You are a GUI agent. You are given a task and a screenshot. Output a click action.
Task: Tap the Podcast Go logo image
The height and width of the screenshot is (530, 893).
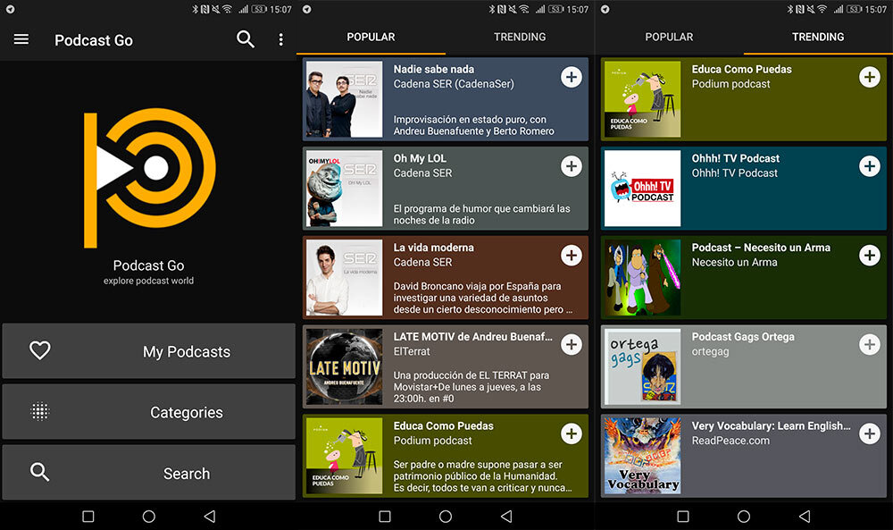[x=148, y=179]
